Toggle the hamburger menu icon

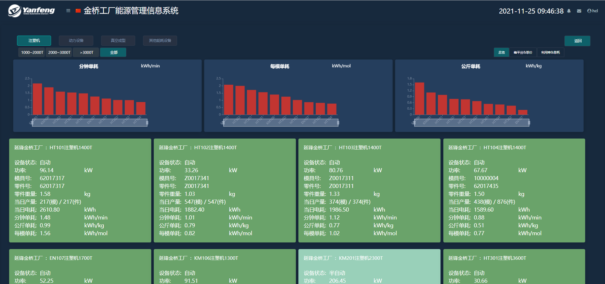click(68, 11)
